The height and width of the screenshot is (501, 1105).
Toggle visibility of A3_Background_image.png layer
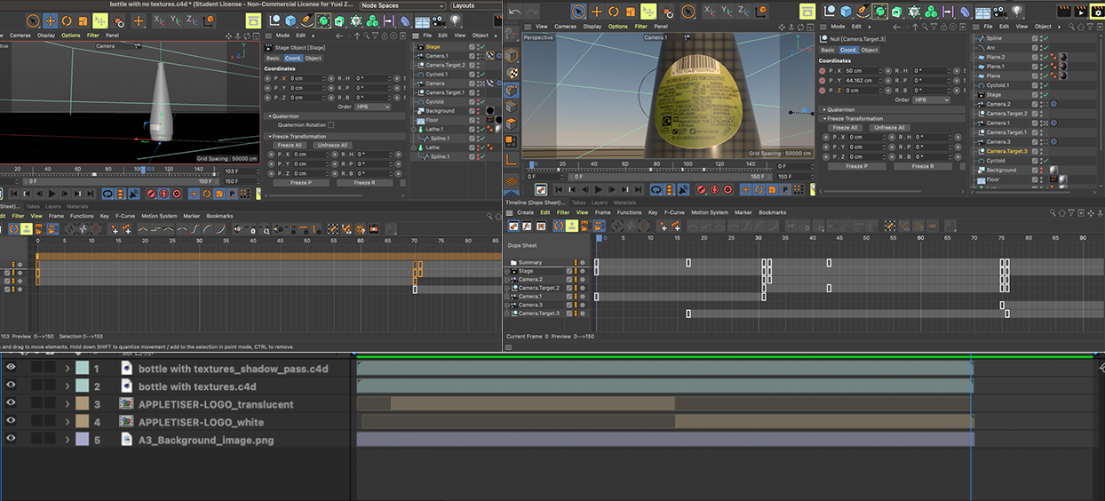click(x=11, y=440)
